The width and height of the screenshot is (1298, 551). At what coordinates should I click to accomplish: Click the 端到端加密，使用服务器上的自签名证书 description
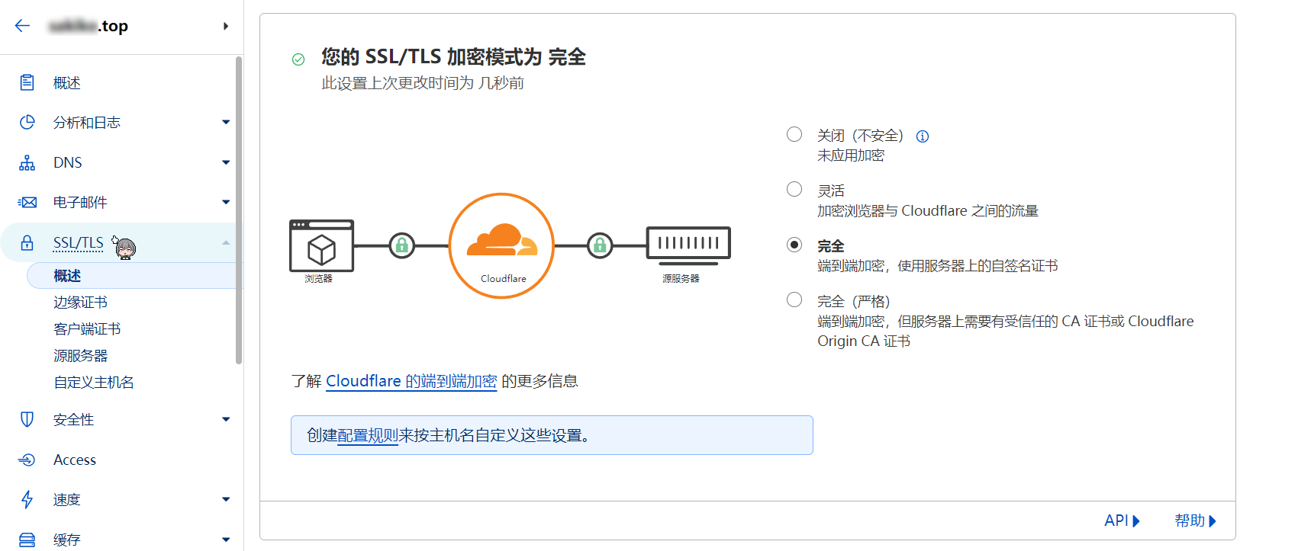click(x=937, y=266)
